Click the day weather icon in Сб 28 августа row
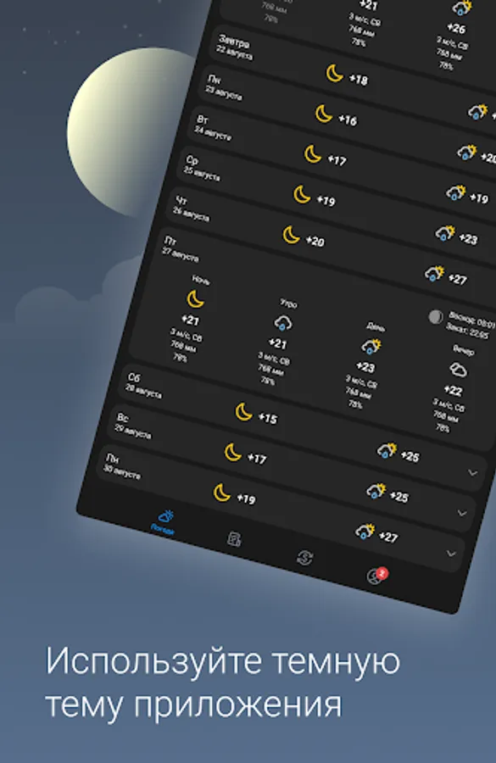The image size is (496, 763). pyautogui.click(x=387, y=451)
